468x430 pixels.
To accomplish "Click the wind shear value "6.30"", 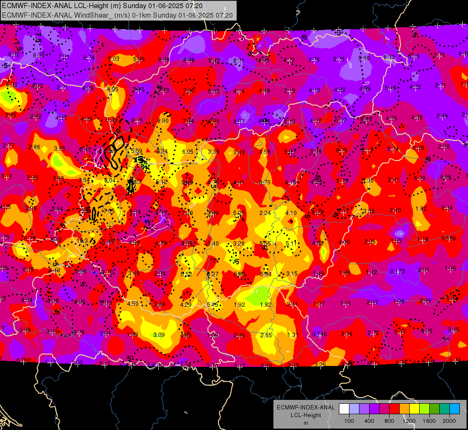I will (x=39, y=55).
